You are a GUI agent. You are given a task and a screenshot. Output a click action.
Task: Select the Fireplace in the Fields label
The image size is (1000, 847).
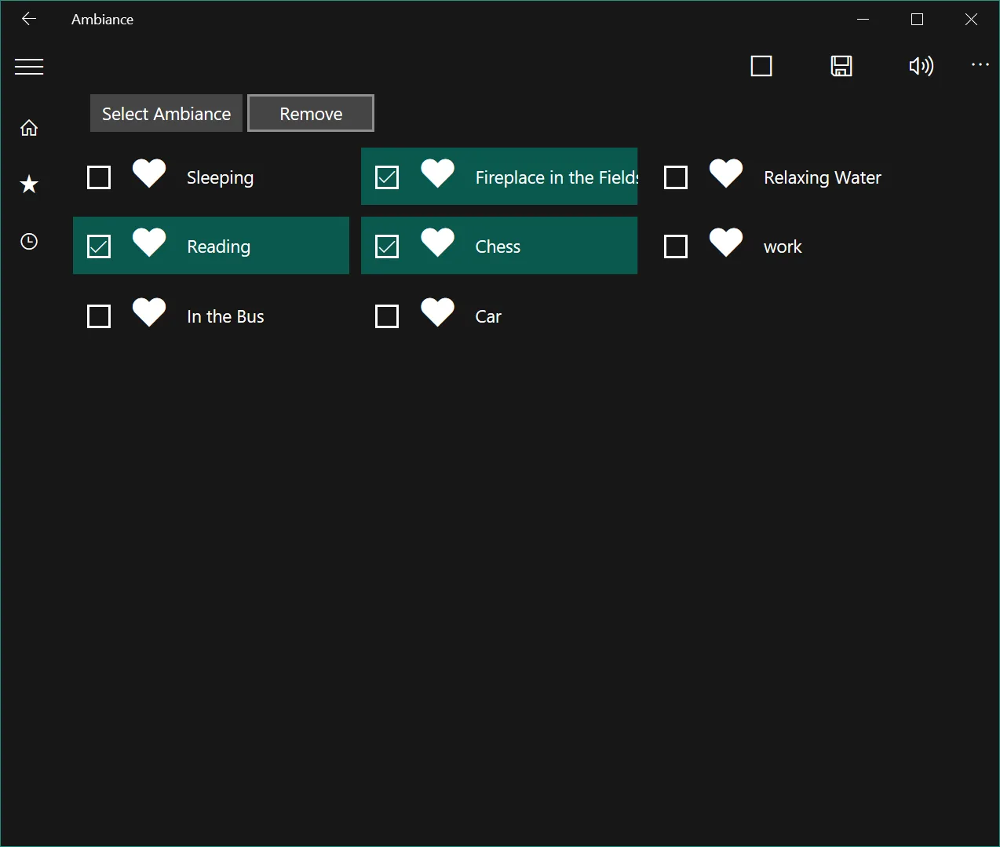point(557,178)
